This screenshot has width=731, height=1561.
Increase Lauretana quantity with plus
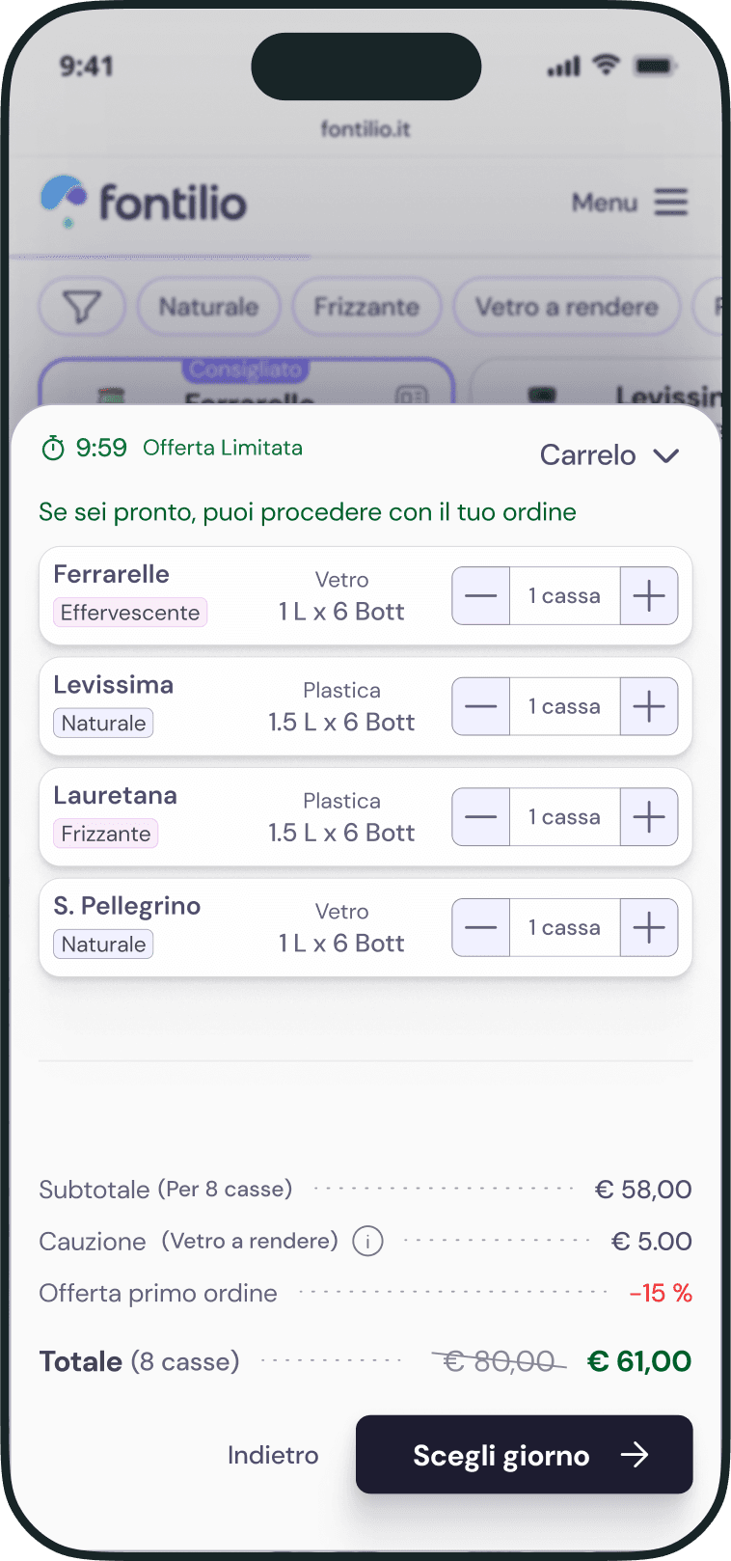[649, 817]
